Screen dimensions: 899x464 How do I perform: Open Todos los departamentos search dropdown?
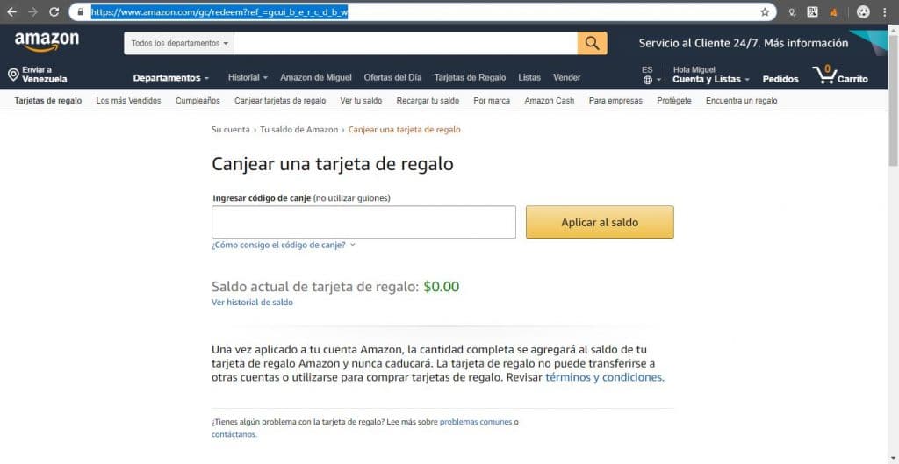click(x=179, y=43)
